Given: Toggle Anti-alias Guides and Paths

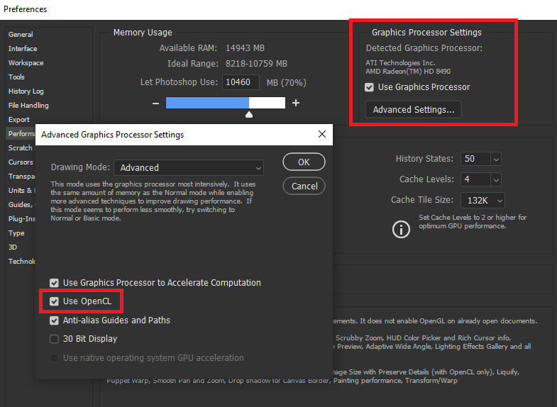Looking at the screenshot, I should (54, 320).
